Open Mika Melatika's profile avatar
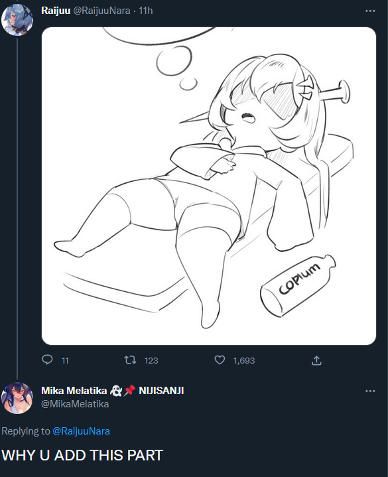The image size is (388, 477). click(x=17, y=398)
